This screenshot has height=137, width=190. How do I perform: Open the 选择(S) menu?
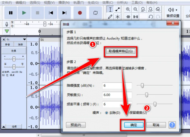(x=35, y=3)
